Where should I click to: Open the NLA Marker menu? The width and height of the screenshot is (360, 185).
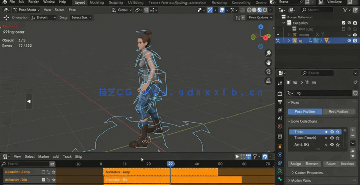(x=44, y=156)
